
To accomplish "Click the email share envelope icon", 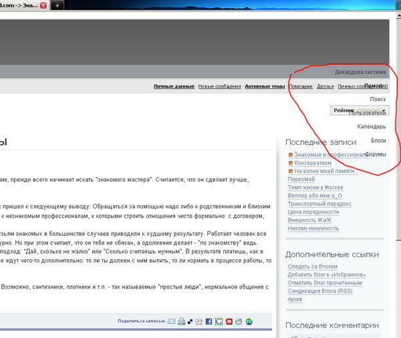I will (172, 321).
